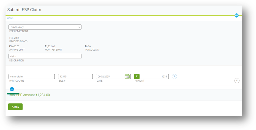256x130 pixels.
Task: Select the ₹1,222.00 monthly limit value
Action: click(50, 46)
